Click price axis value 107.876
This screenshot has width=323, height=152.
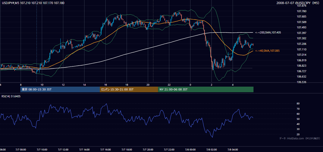tap(301, 6)
